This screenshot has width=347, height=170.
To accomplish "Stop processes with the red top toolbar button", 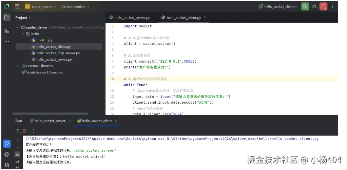I will pos(323,6).
